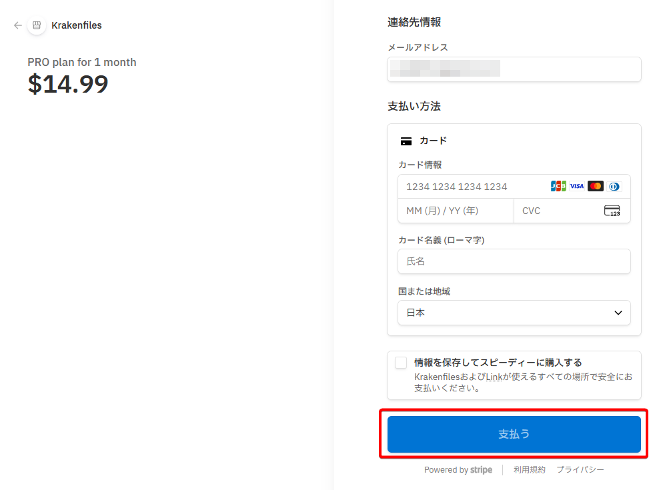Open the 国または地域 country dropdown
655x490 pixels.
(x=514, y=313)
